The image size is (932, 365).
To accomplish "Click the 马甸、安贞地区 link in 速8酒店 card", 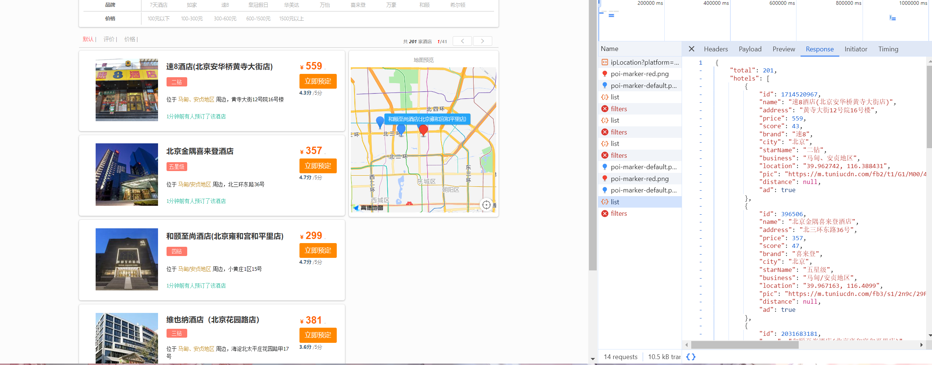I will coord(196,99).
